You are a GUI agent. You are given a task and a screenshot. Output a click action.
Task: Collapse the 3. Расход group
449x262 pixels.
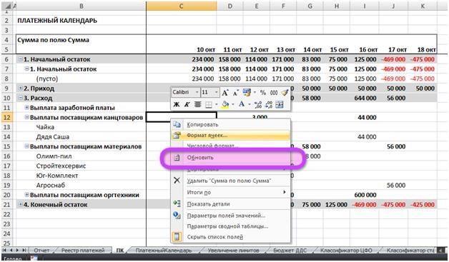click(x=20, y=98)
